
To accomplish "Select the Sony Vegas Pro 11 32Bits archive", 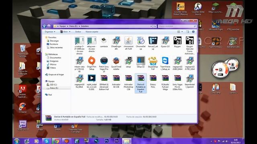I will (177, 82).
